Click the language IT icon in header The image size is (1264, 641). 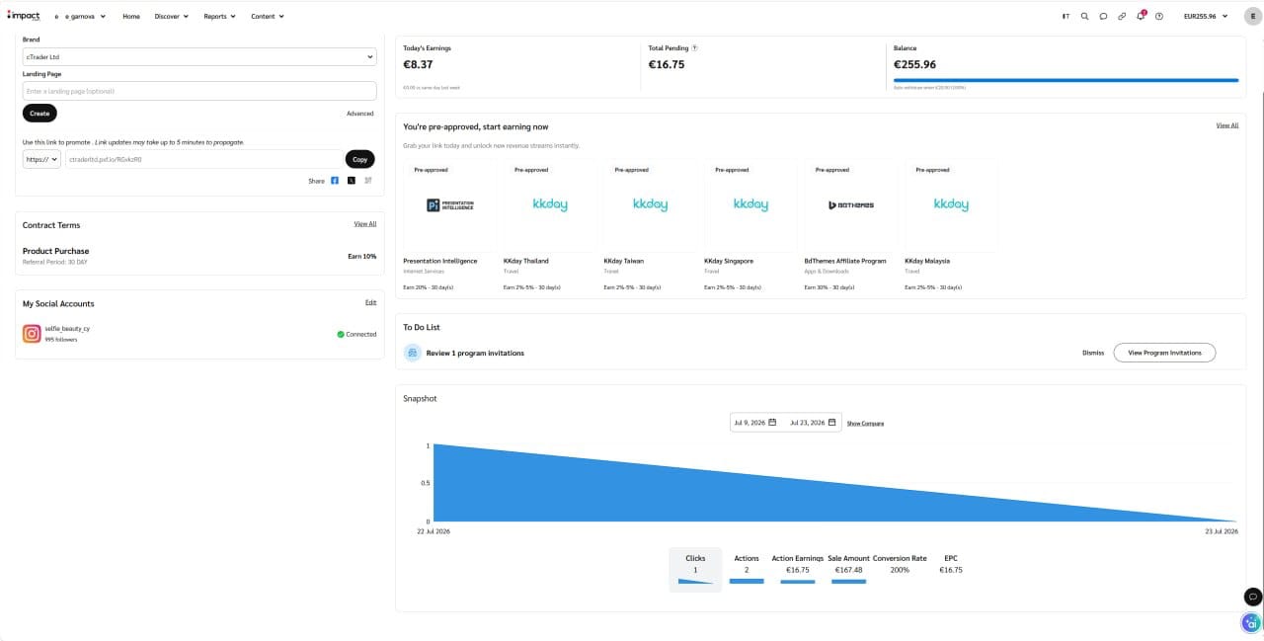click(1066, 16)
